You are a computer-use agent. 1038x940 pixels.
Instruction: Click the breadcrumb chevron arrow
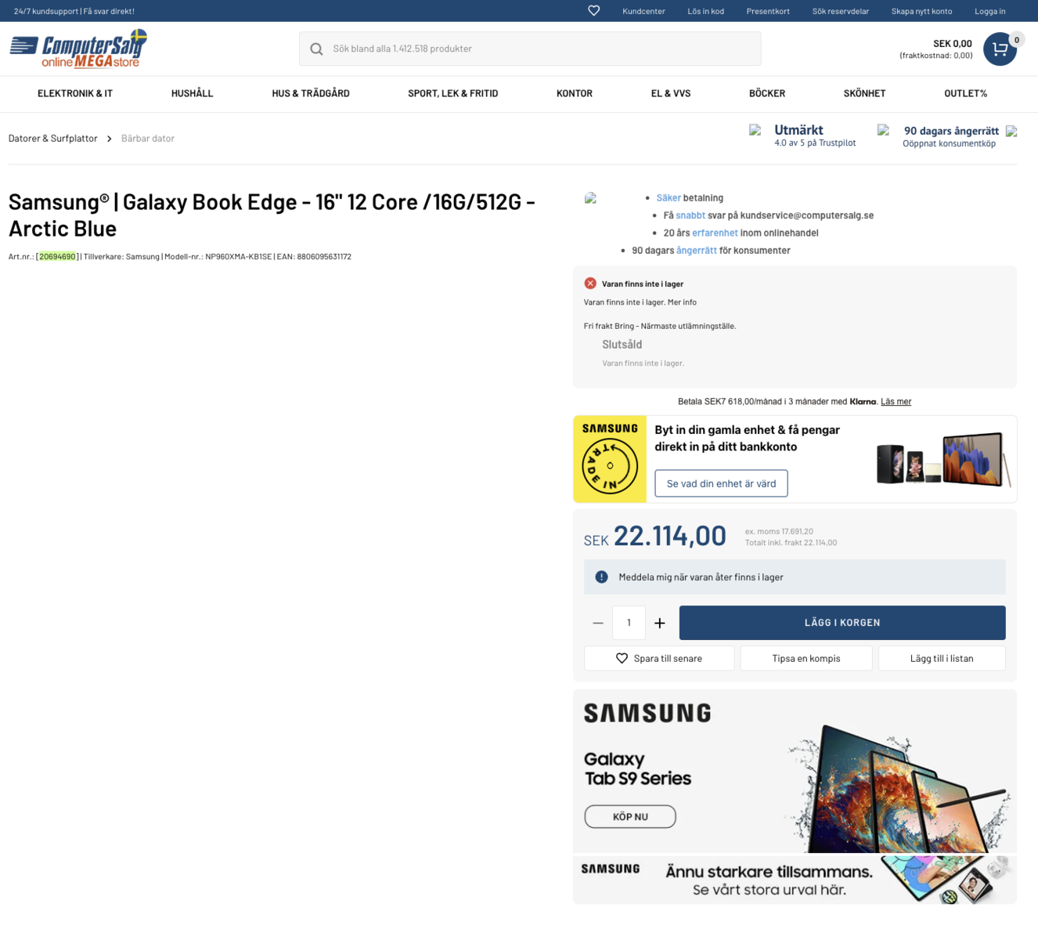pyautogui.click(x=109, y=139)
